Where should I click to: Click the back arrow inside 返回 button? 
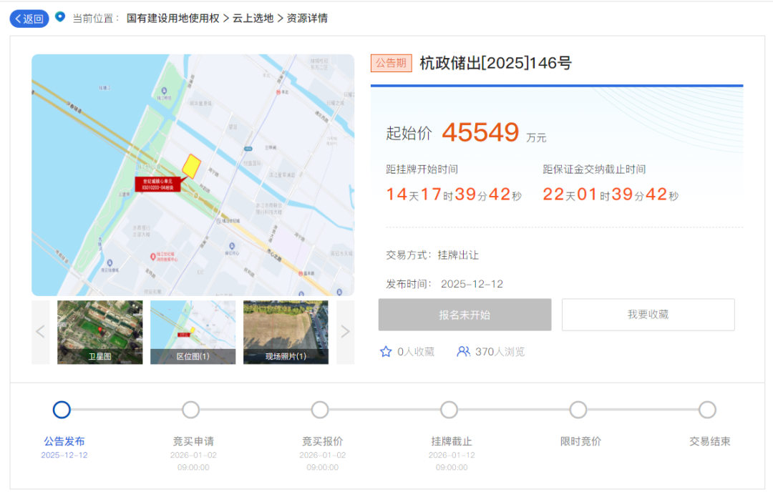point(19,19)
